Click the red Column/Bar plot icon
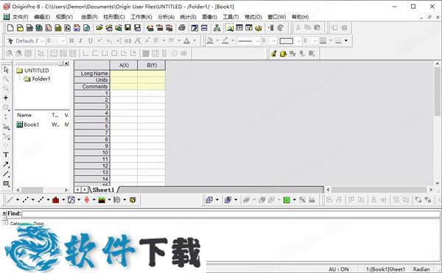The width and height of the screenshot is (442, 273). (56, 200)
